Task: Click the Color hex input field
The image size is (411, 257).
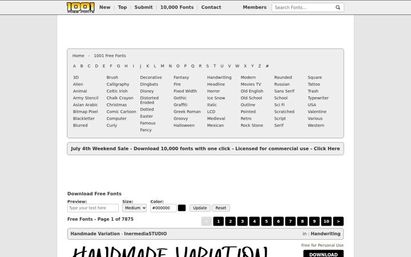Action: coord(163,208)
